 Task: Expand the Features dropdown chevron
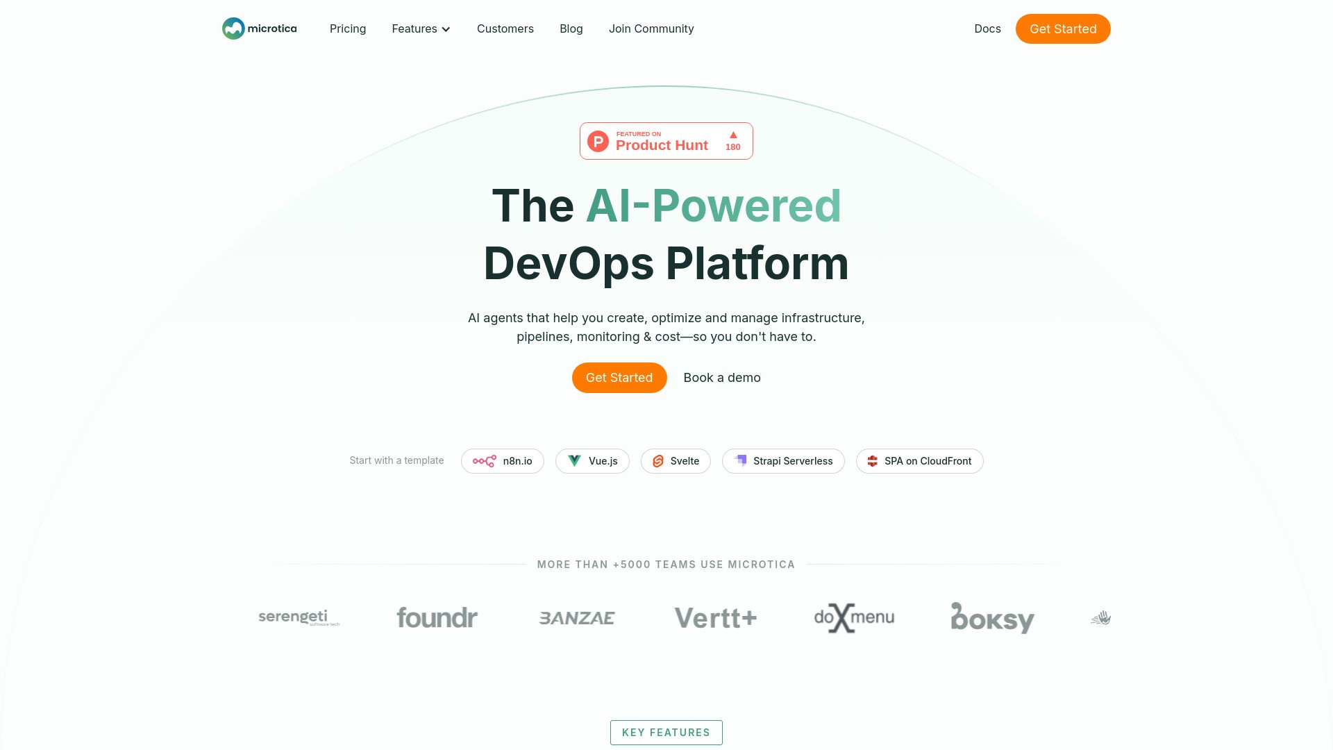446,29
